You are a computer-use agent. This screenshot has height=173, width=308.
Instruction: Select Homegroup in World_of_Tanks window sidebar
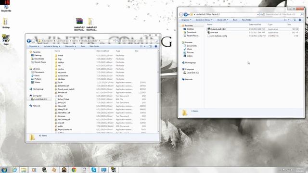click(x=38, y=89)
